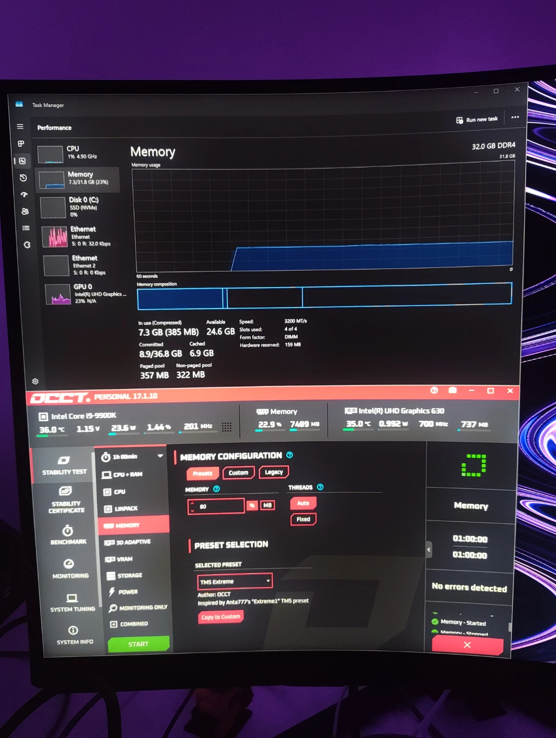Dismiss results with red X button
556x738 pixels.
click(x=467, y=645)
